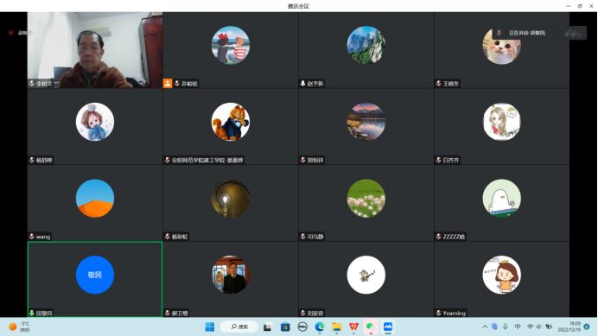Screen dimensions: 598x336
Task: Open WeChat from the taskbar
Action: 371,326
